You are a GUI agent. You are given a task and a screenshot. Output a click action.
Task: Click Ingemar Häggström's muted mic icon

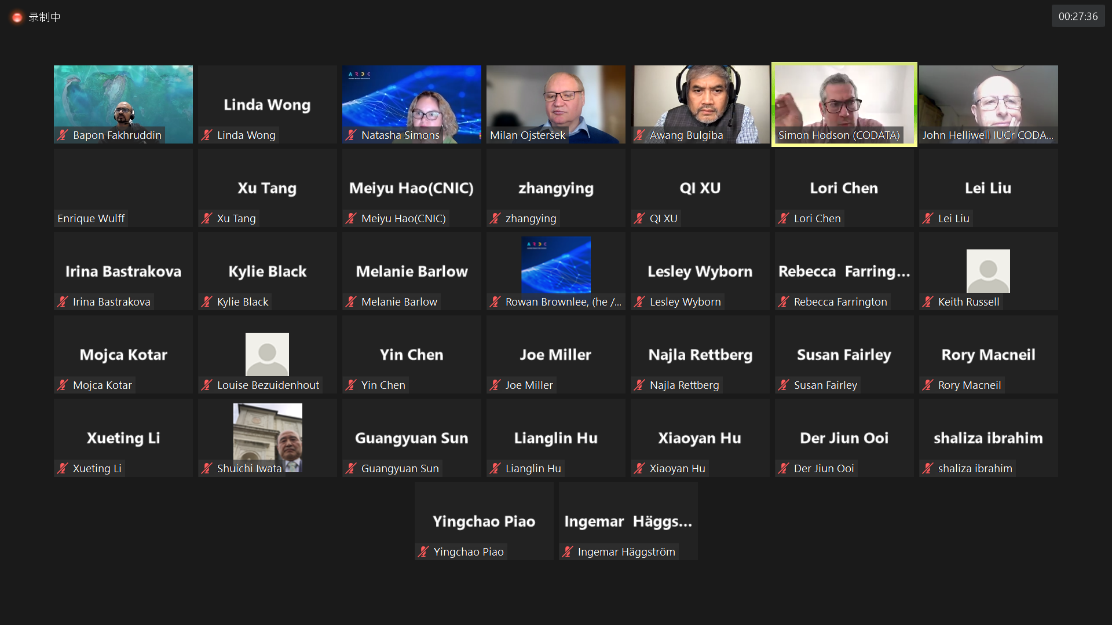pyautogui.click(x=568, y=552)
